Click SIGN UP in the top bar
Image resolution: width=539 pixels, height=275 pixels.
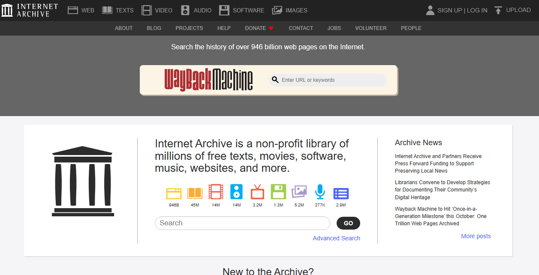coord(450,10)
